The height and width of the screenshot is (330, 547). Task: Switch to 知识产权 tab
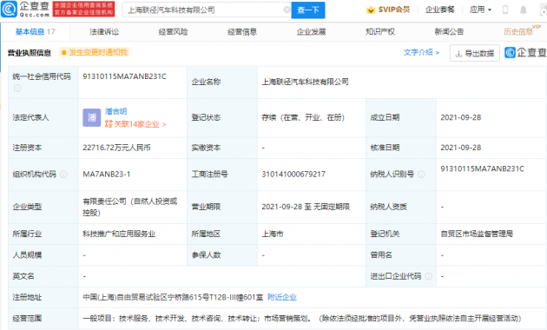click(380, 32)
